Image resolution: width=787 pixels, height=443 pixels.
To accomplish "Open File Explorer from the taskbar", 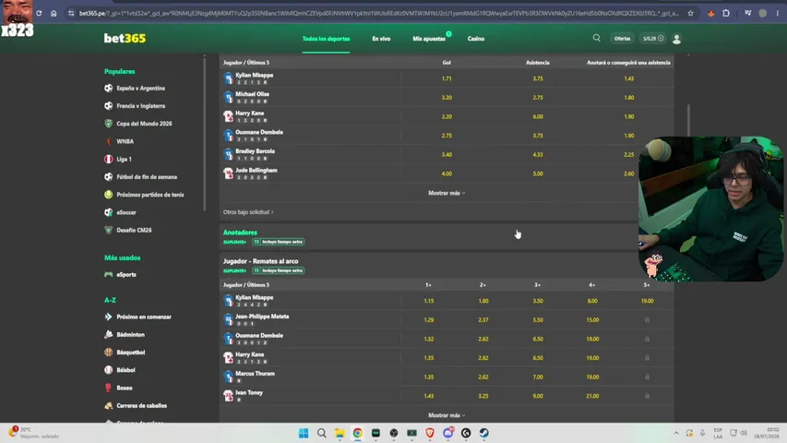I will pyautogui.click(x=340, y=433).
